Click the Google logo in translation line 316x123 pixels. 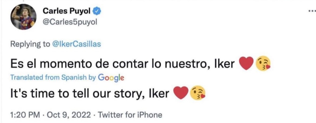coord(111,78)
